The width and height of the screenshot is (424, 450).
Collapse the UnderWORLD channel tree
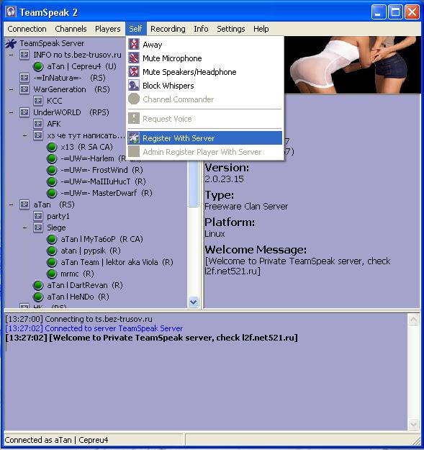12,112
